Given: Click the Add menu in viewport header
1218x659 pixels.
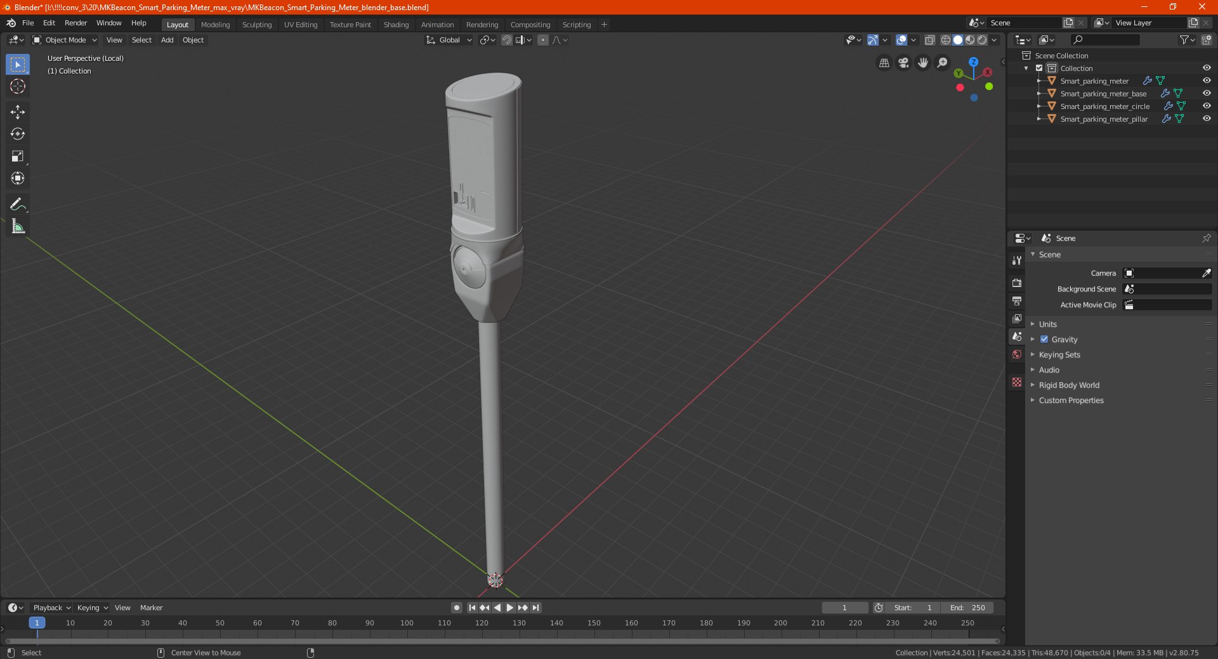Looking at the screenshot, I should click(167, 40).
